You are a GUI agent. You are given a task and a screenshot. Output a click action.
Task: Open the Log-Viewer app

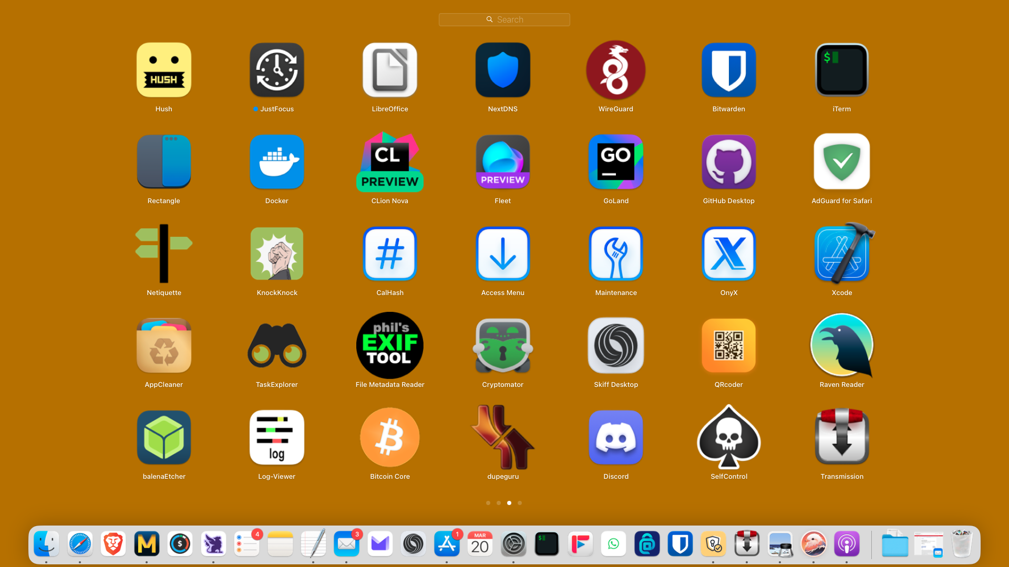click(277, 437)
